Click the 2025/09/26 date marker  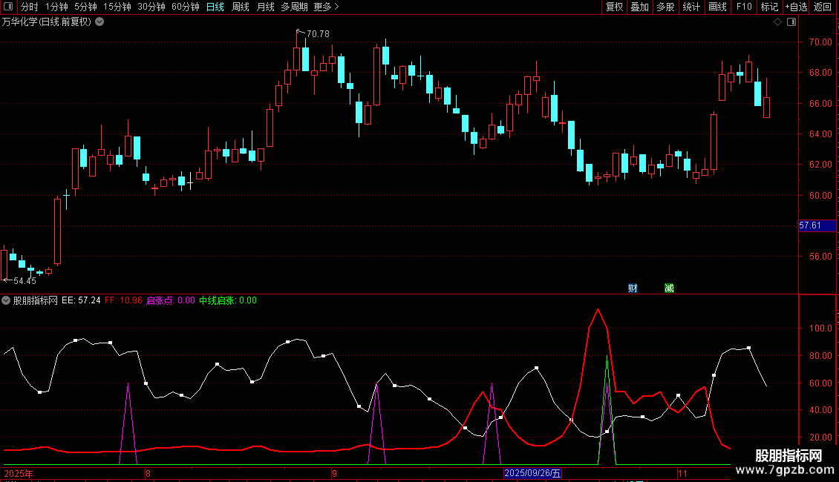click(x=532, y=473)
